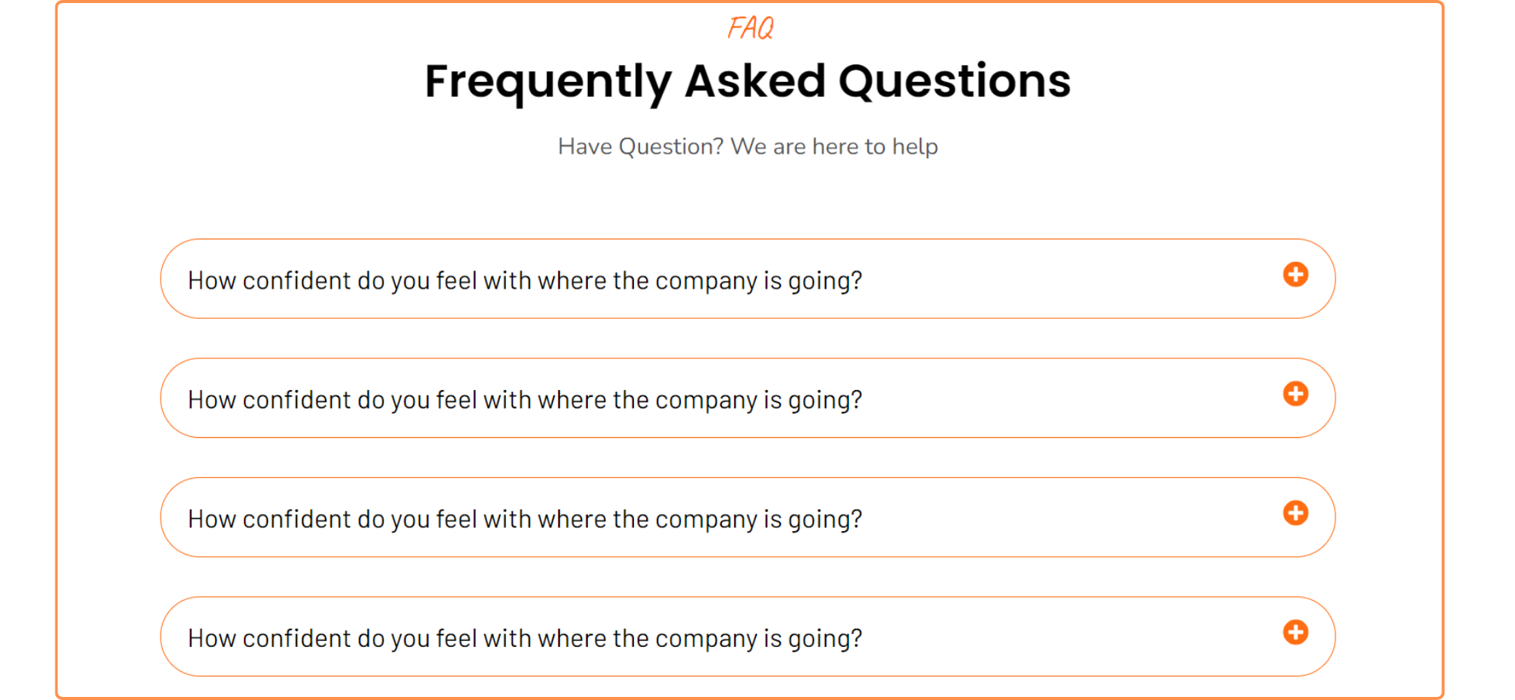Click the words 'here to help' in subtitle
The height and width of the screenshot is (700, 1515).
tap(875, 146)
